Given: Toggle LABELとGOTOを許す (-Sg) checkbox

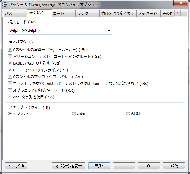Looking at the screenshot, I should tap(10, 63).
